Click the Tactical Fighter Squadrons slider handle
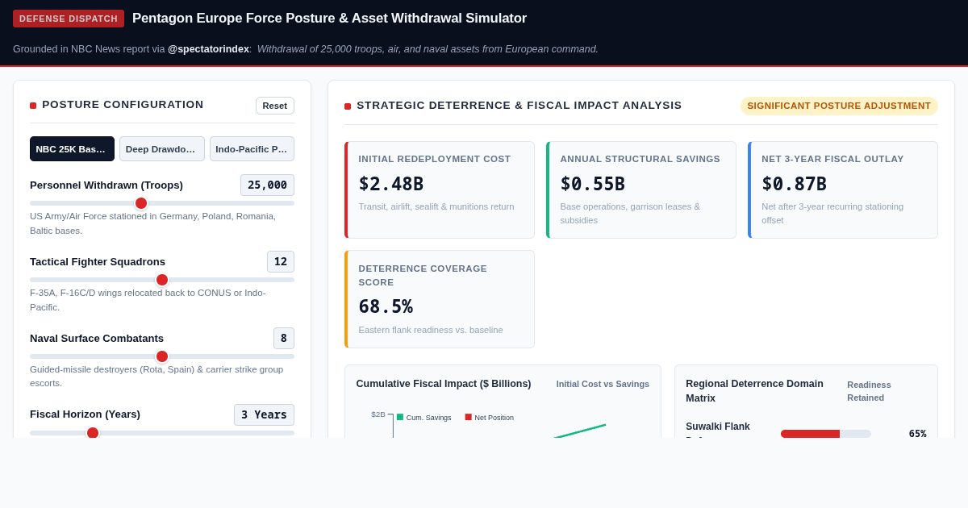The image size is (968, 508). tap(162, 280)
